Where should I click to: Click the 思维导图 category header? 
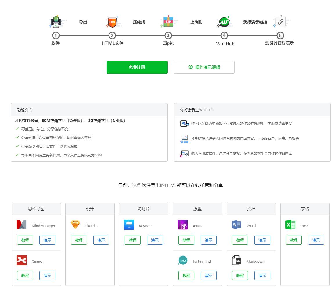click(x=36, y=209)
